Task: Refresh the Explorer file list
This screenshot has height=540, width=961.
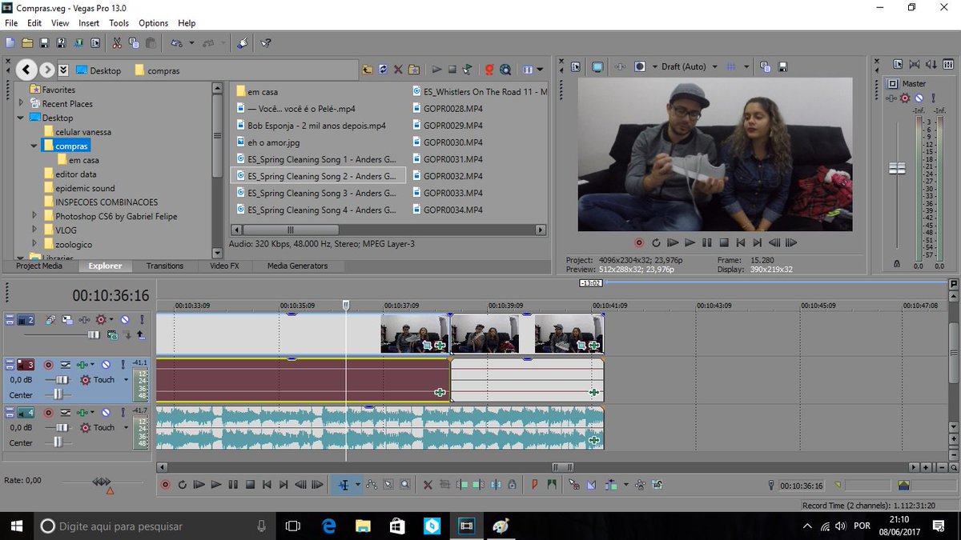Action: [383, 70]
